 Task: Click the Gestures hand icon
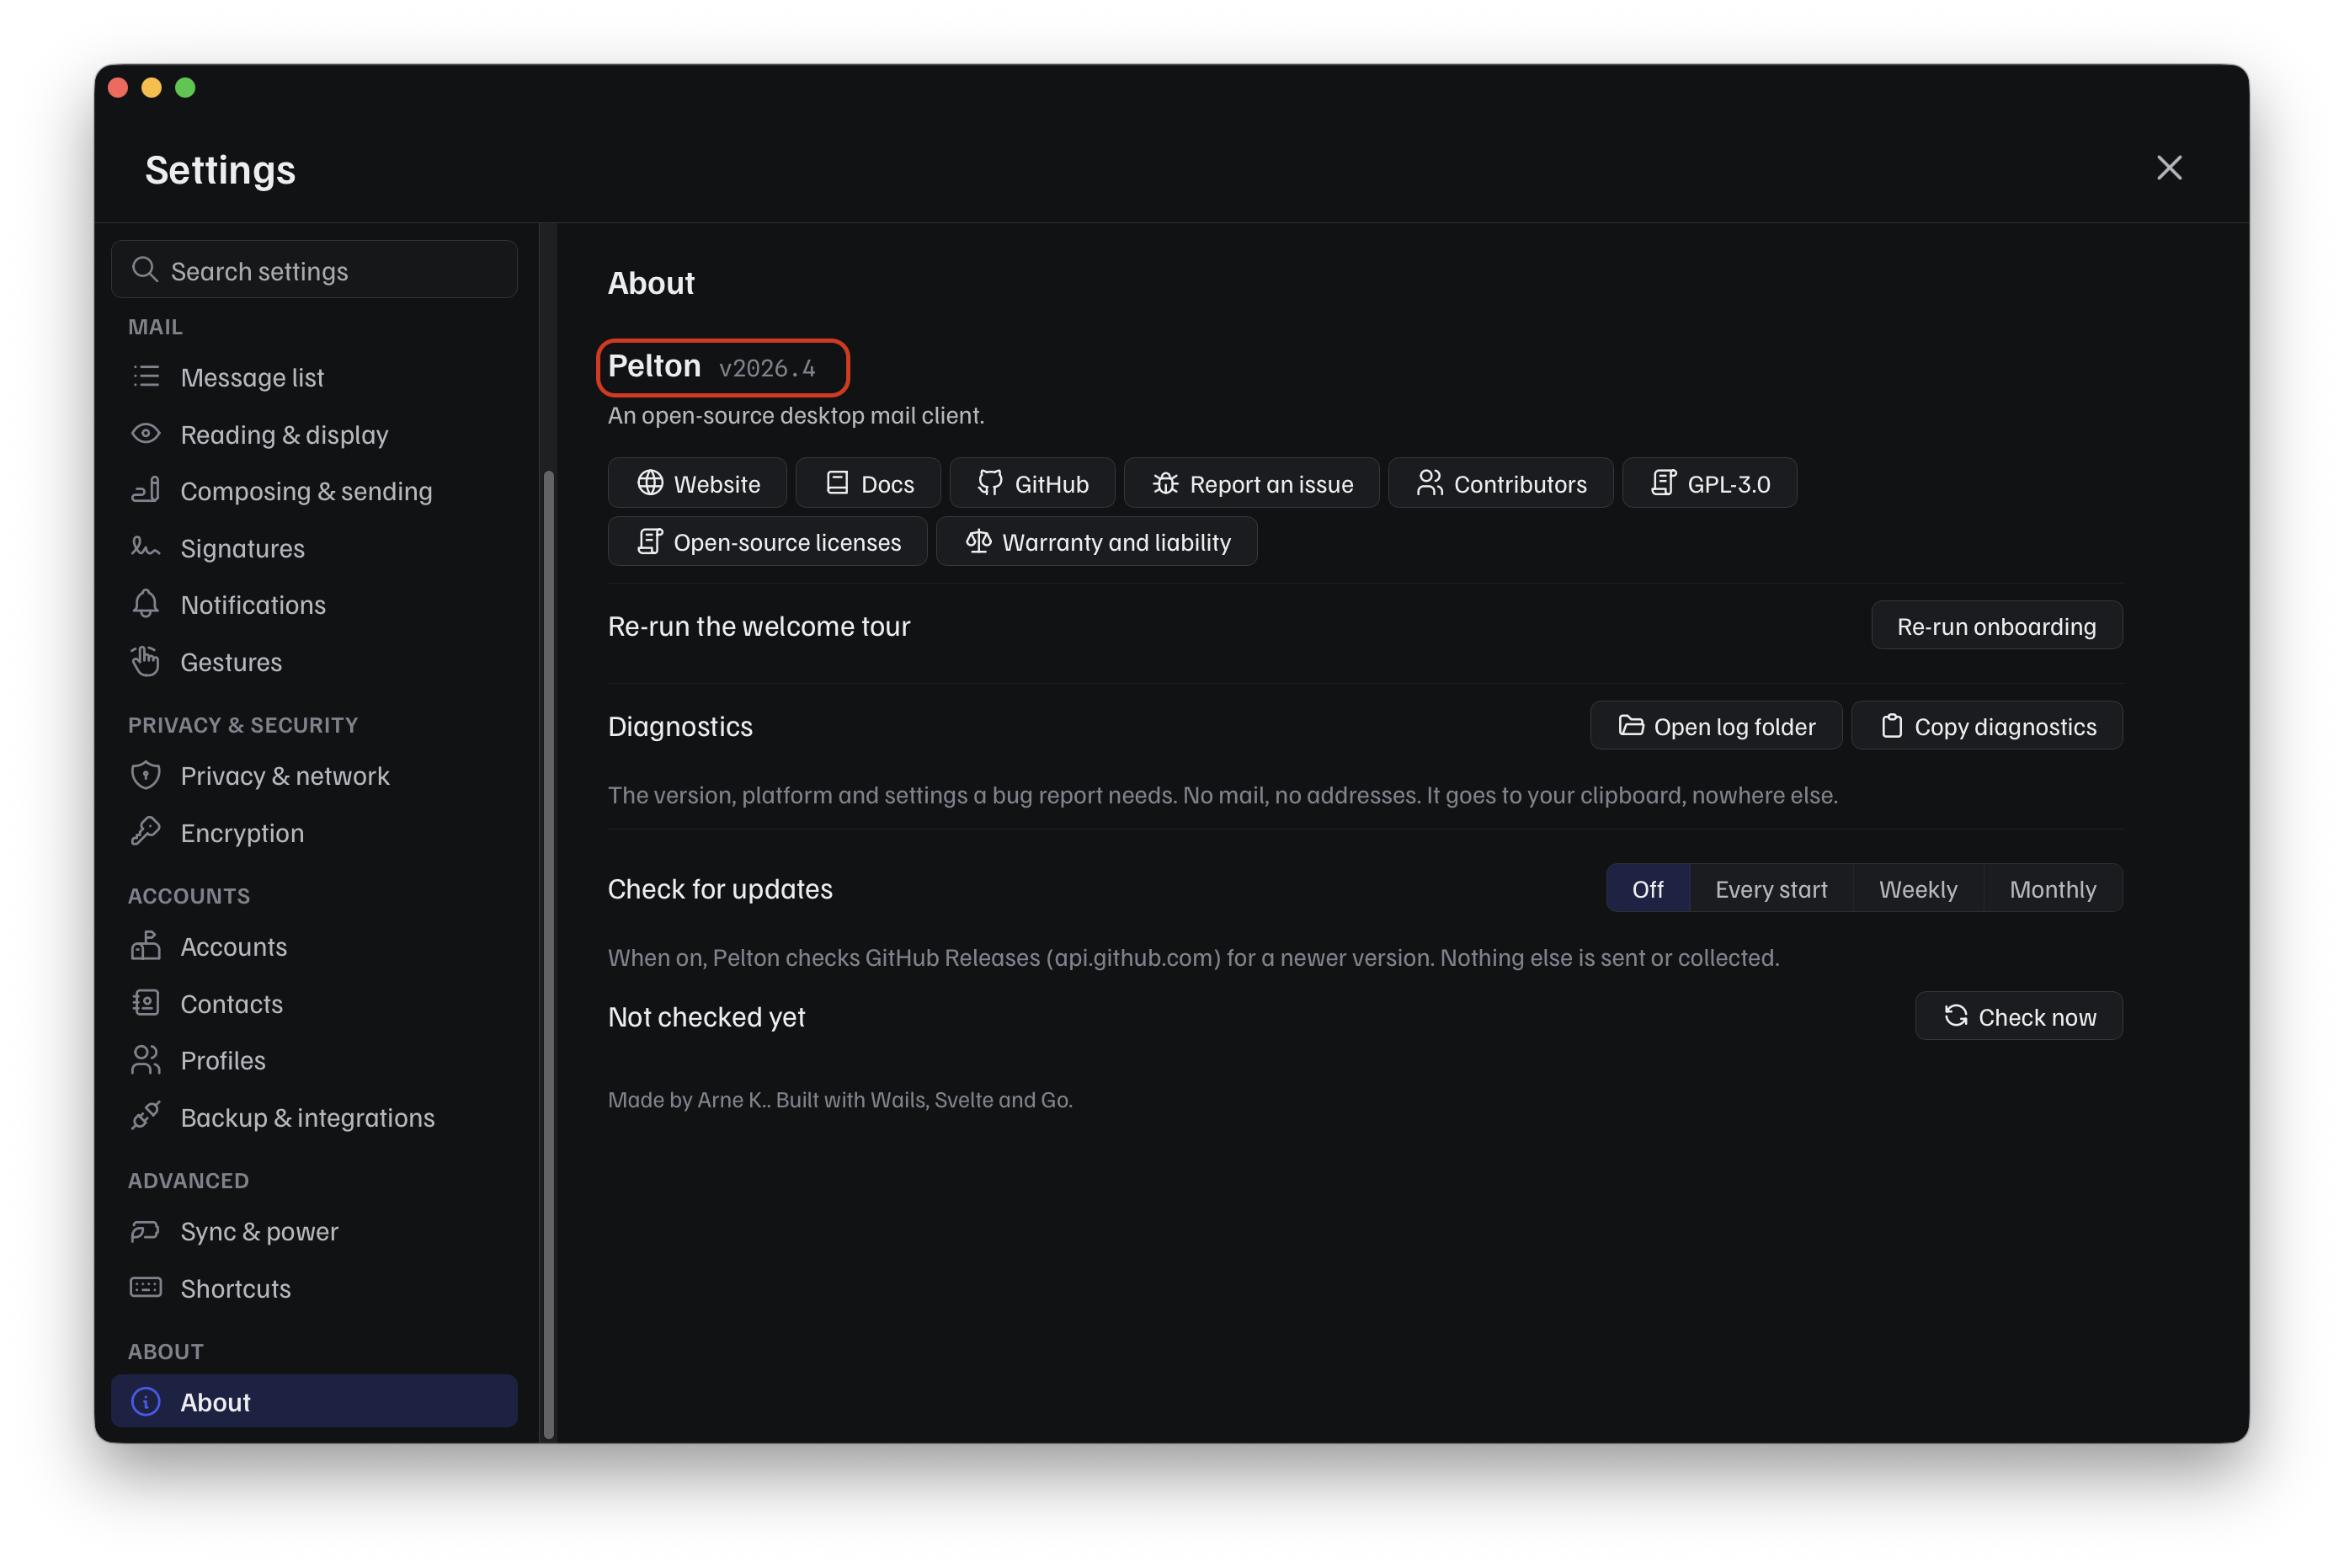tap(146, 661)
